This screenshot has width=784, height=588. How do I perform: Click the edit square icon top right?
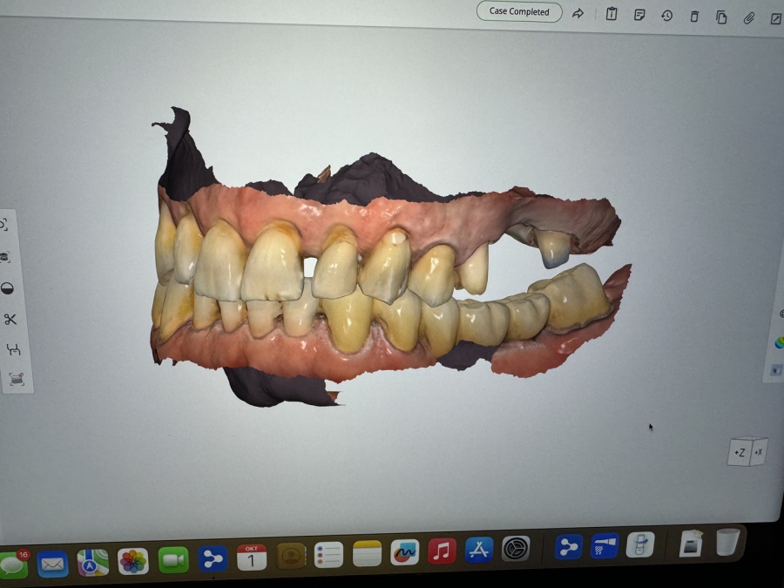pyautogui.click(x=775, y=18)
